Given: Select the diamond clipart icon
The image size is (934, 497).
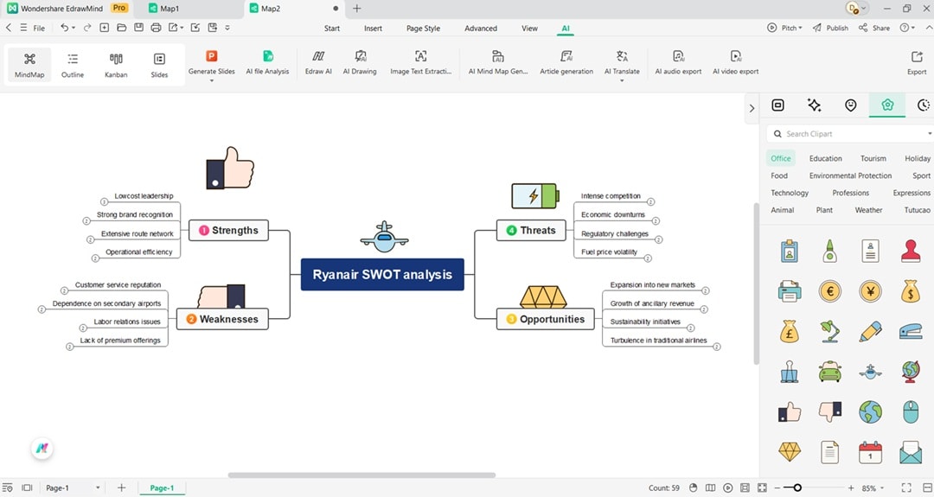Looking at the screenshot, I should (x=790, y=452).
